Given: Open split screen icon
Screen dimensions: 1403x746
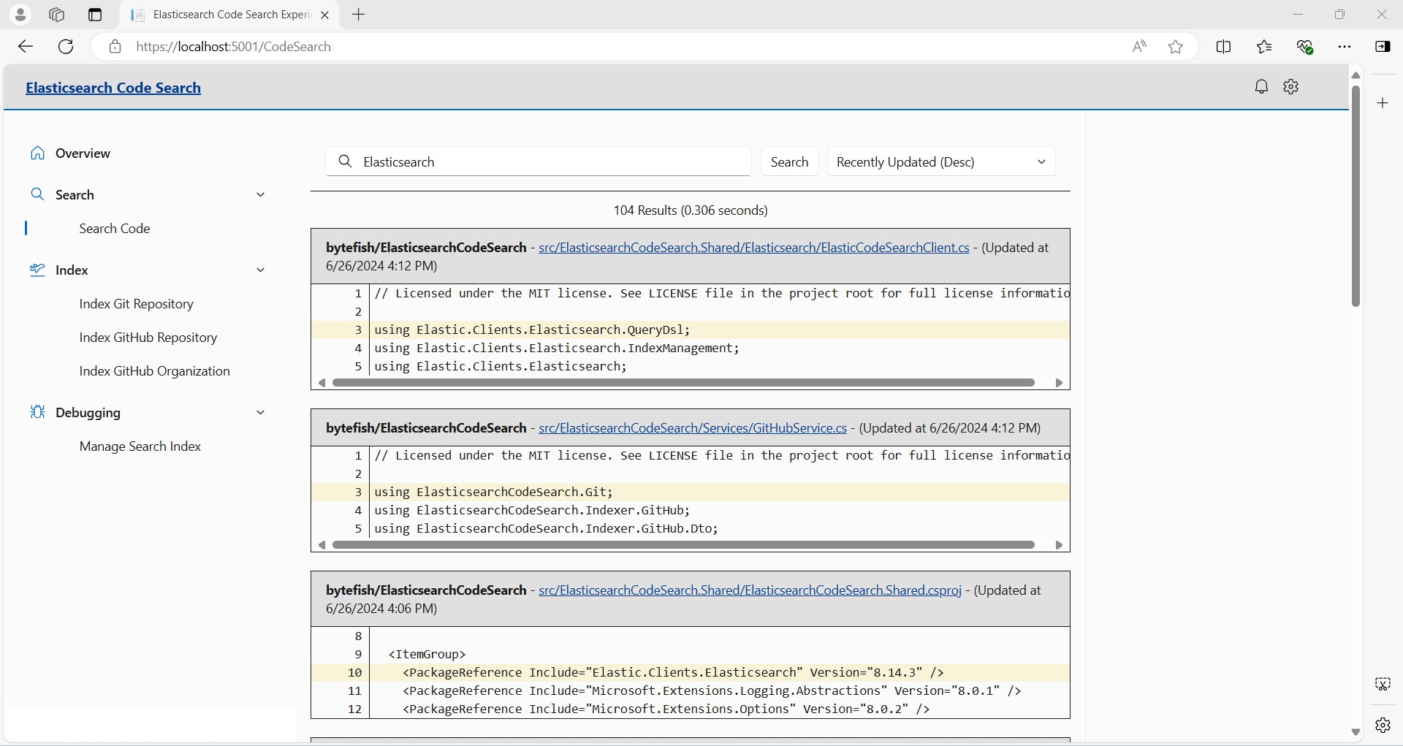Looking at the screenshot, I should (x=1223, y=47).
